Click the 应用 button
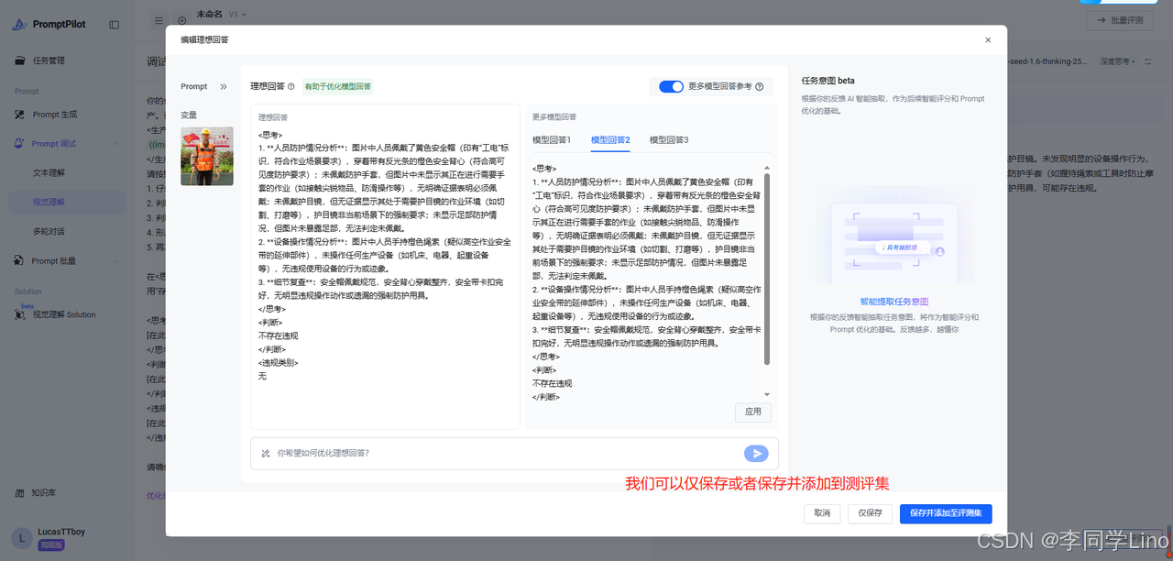 coord(753,412)
